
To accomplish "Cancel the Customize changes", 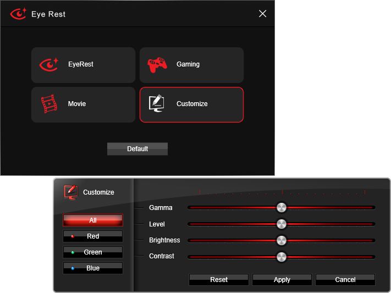I will [x=345, y=280].
